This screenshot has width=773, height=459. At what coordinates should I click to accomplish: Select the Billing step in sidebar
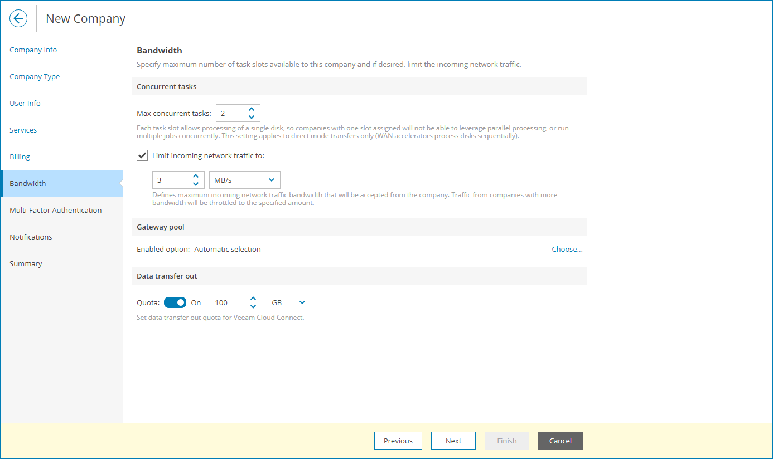[x=19, y=157]
